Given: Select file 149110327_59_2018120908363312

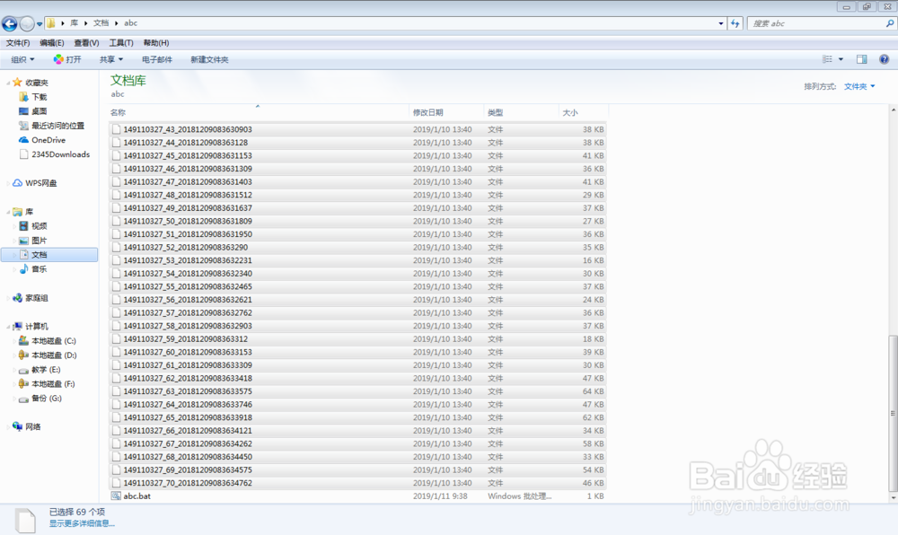Looking at the screenshot, I should tap(357, 338).
